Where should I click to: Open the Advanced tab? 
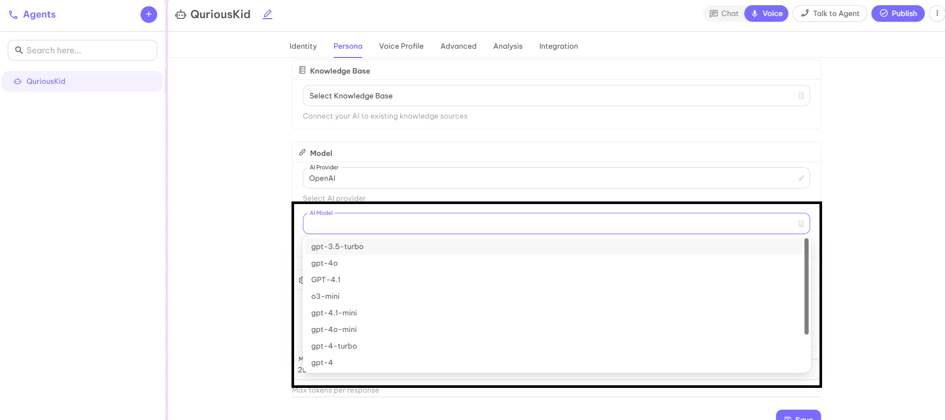458,46
